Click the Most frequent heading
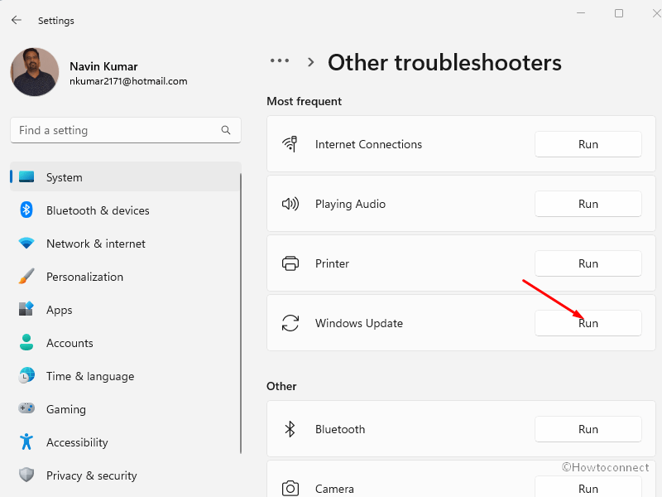 click(x=304, y=101)
